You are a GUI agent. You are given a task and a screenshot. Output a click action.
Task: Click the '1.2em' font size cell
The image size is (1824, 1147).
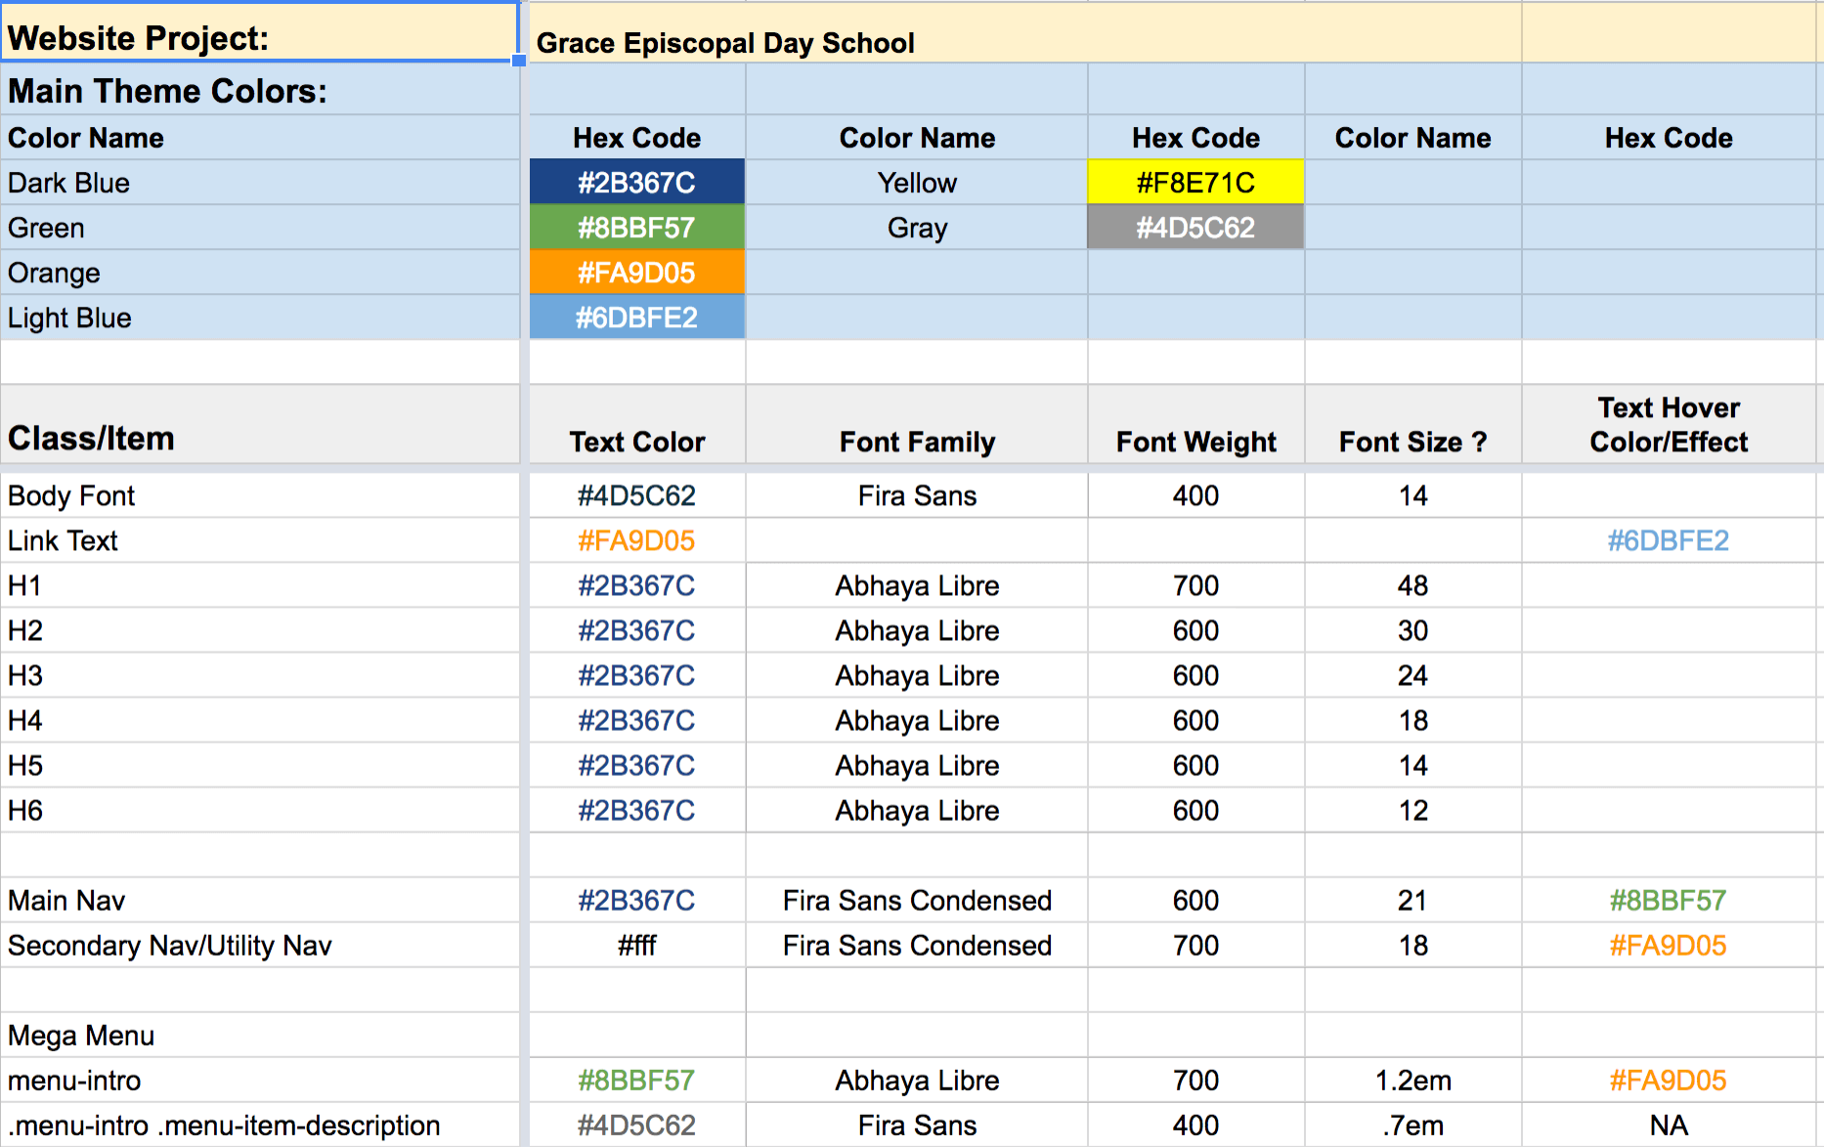point(1412,1080)
